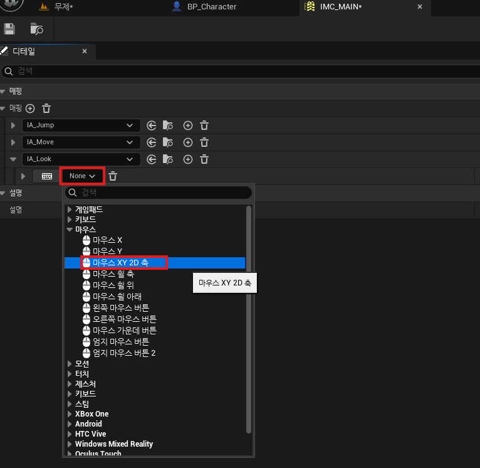This screenshot has height=468, width=480.
Task: Add key binding plus icon for IA_Look
Action: [x=187, y=159]
